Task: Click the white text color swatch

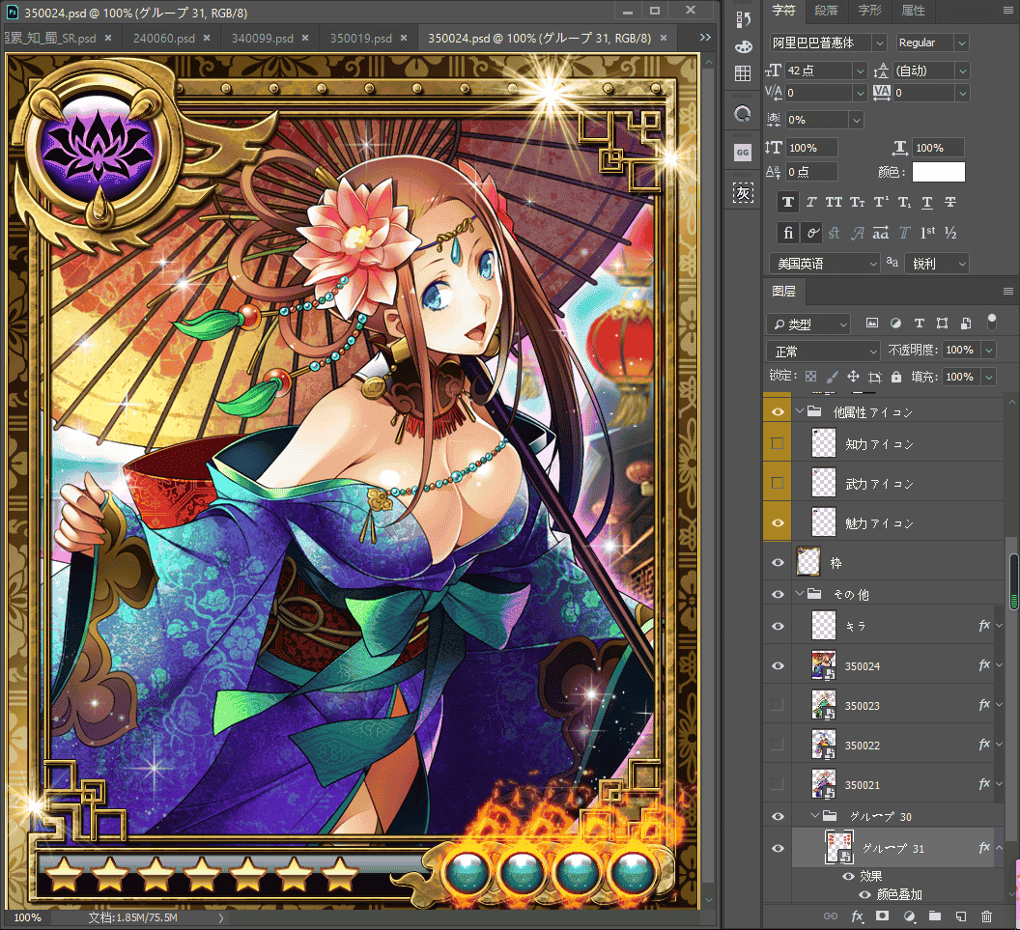Action: [x=939, y=172]
